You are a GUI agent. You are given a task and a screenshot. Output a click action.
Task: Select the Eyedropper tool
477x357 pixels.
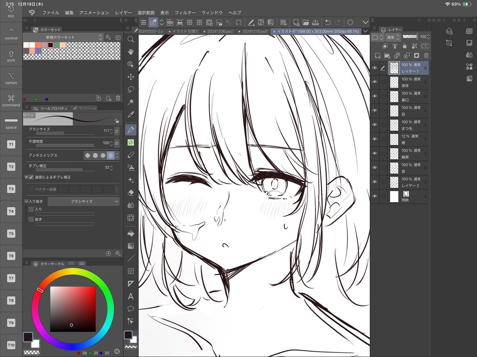130,115
